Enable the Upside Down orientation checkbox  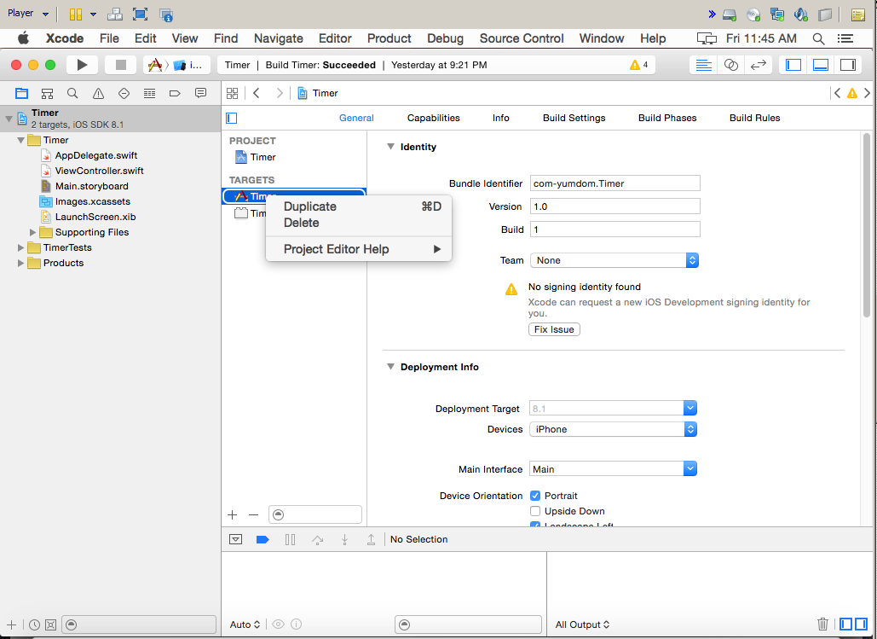[535, 511]
